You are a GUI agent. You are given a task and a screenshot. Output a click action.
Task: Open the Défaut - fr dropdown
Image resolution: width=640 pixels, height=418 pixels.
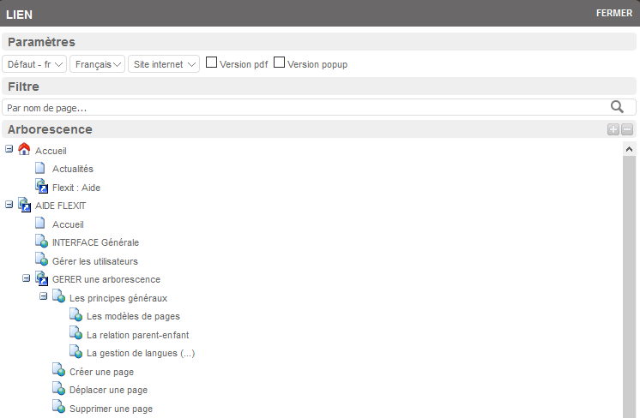[35, 64]
